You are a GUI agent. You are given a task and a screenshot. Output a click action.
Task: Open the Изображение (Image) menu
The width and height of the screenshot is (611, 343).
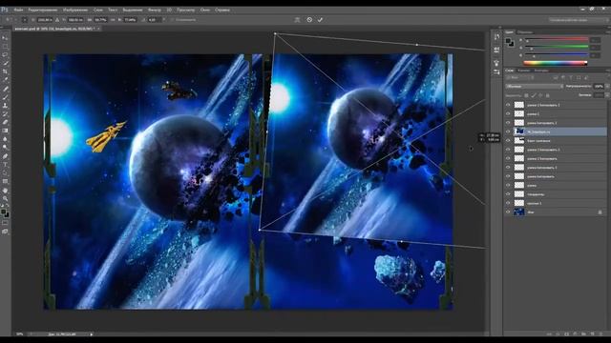(x=75, y=10)
